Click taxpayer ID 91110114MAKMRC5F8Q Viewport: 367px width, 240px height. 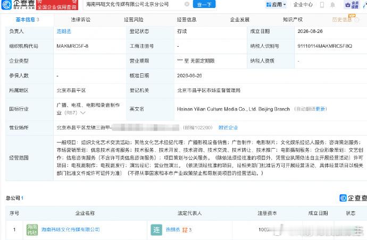[x=324, y=46]
